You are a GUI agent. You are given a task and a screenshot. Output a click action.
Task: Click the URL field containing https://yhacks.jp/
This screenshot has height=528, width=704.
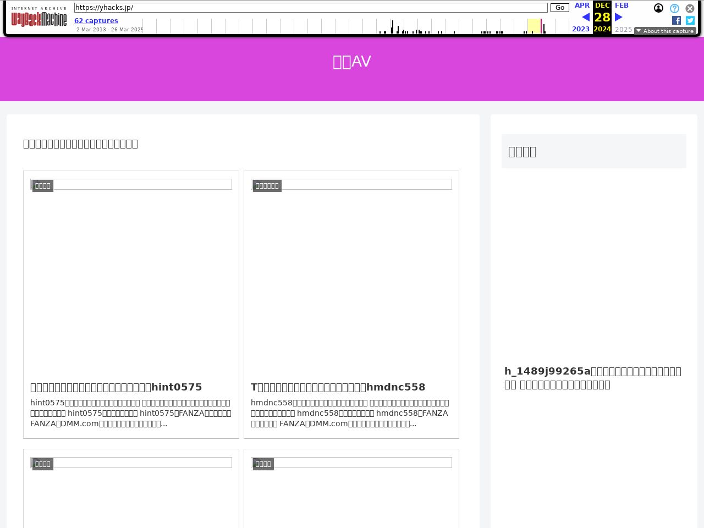tap(311, 8)
